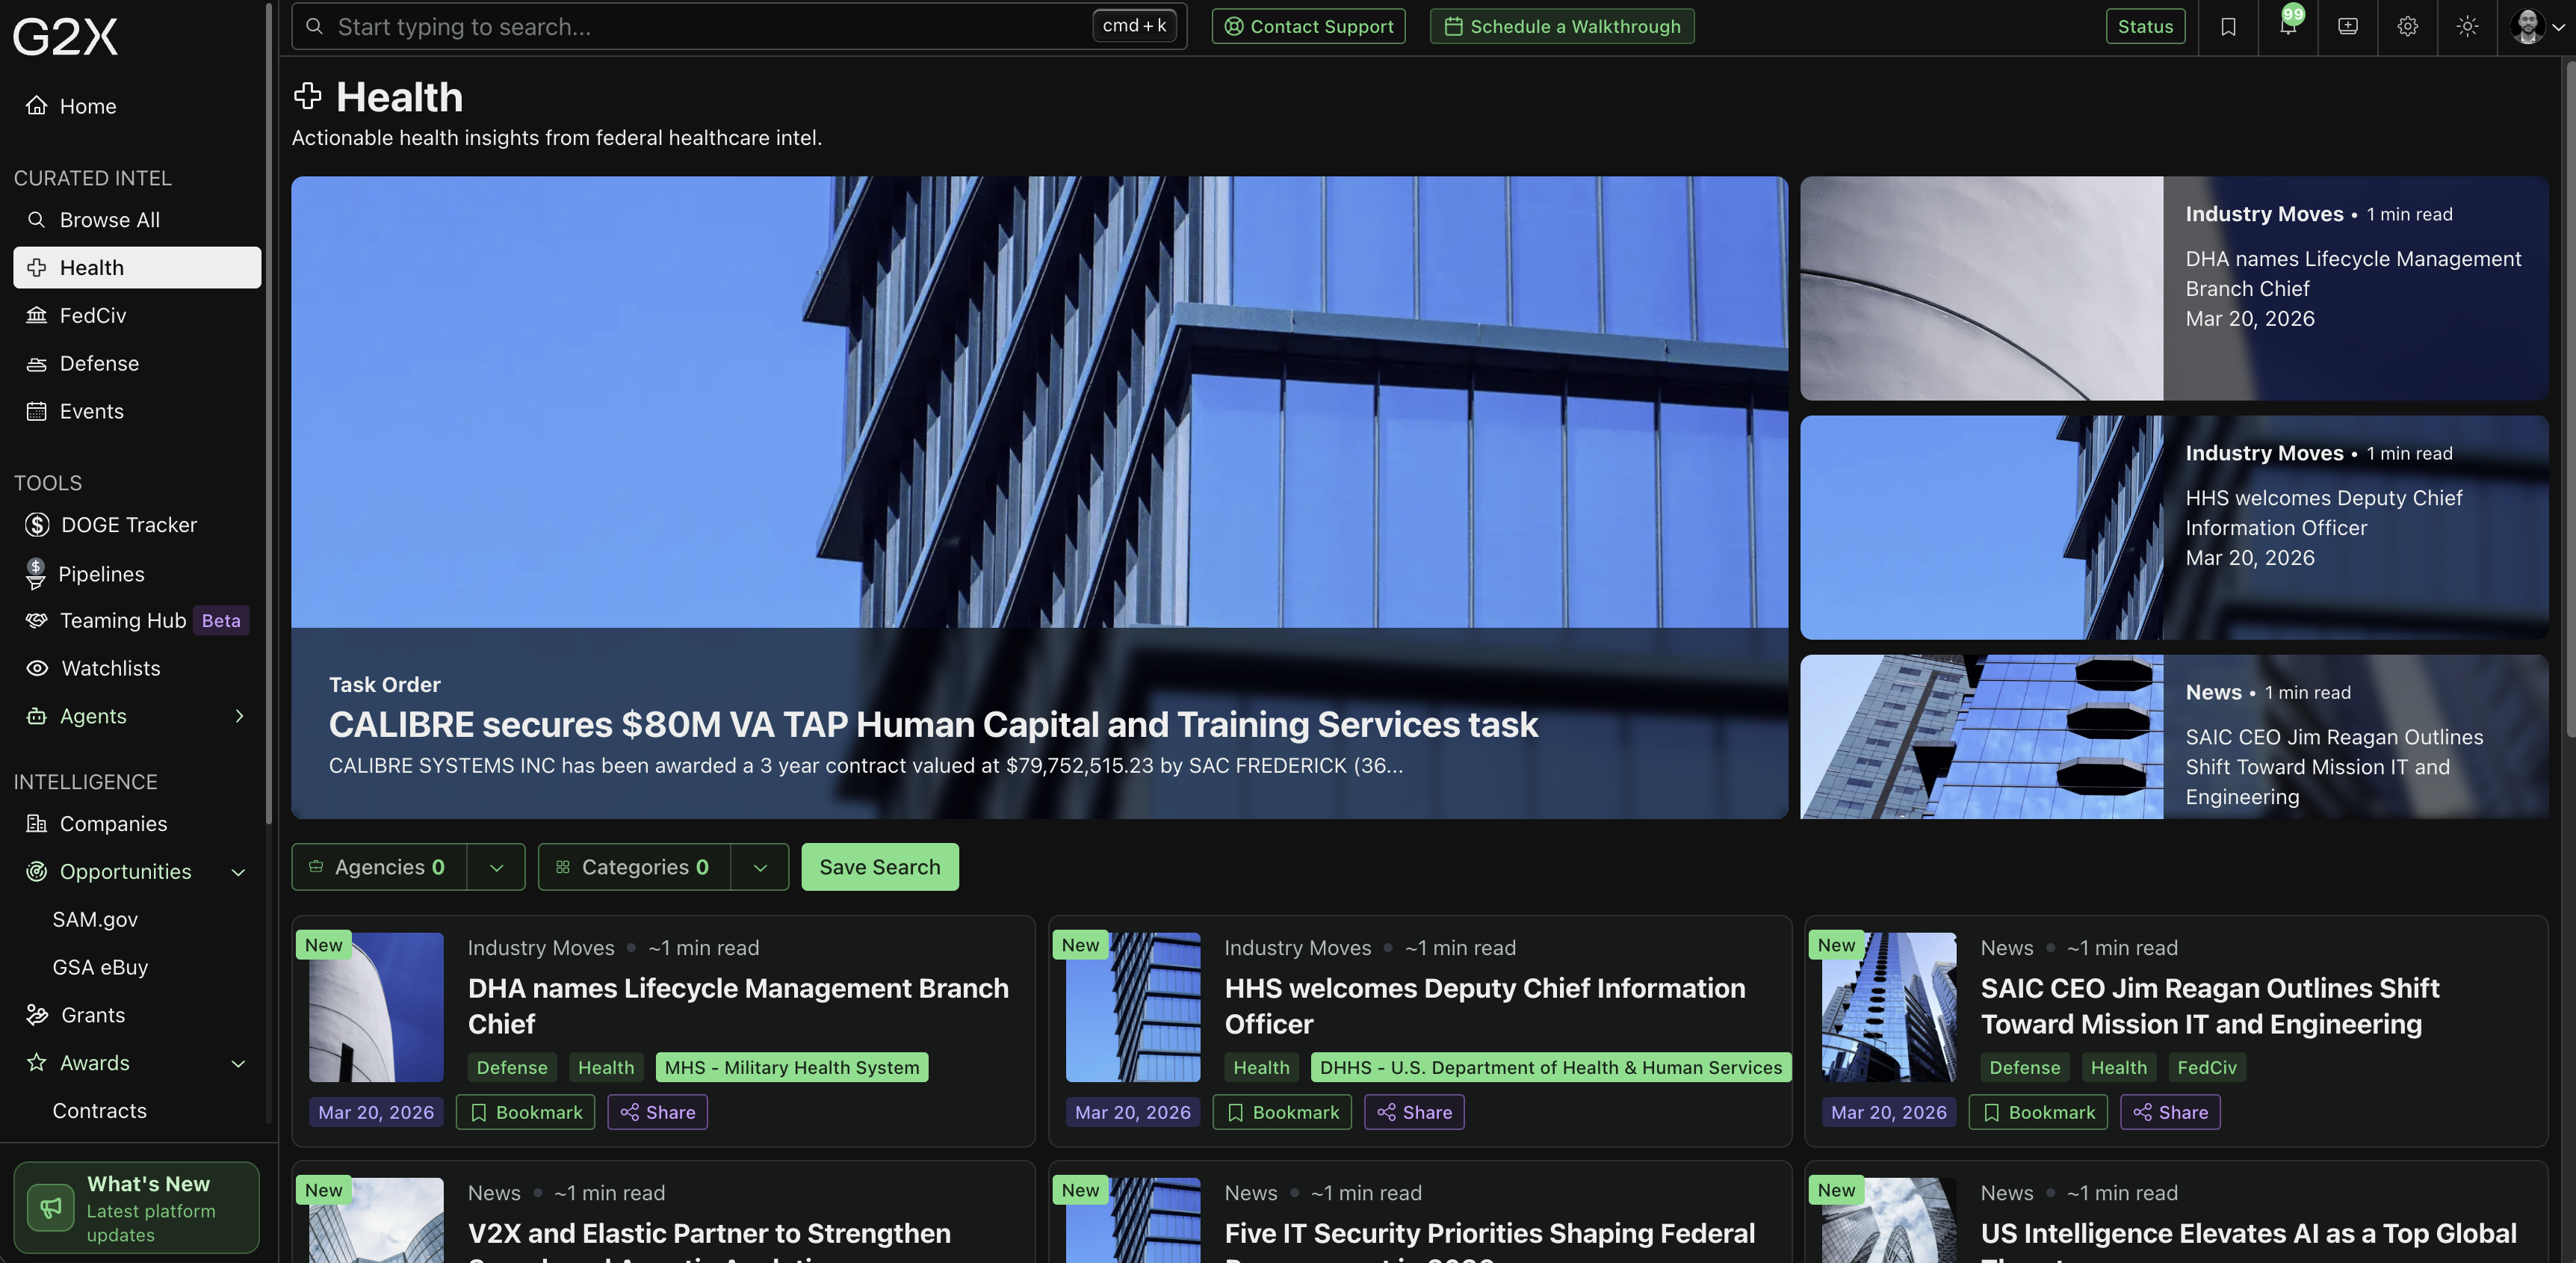Share the HHS Deputy CIO article
The width and height of the screenshot is (2576, 1263).
[1414, 1113]
